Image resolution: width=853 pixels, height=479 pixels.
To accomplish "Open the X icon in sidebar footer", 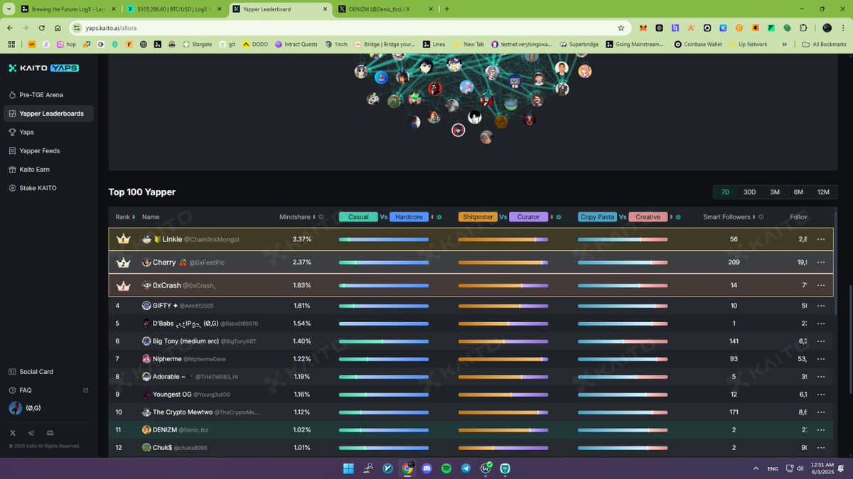I will pos(13,432).
